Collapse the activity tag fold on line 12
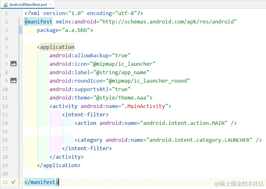 coord(22,106)
